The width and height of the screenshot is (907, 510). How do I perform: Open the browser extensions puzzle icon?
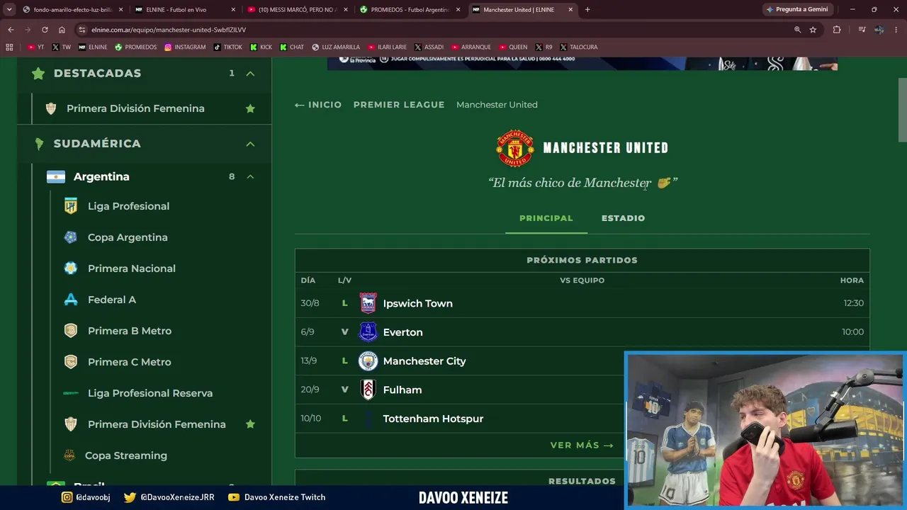pyautogui.click(x=837, y=30)
